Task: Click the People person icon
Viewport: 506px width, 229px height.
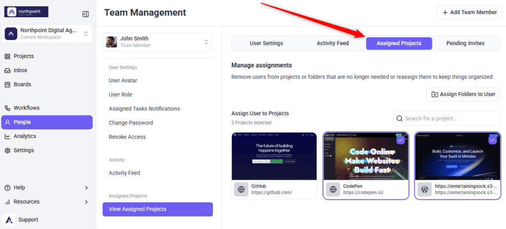Action: click(7, 122)
